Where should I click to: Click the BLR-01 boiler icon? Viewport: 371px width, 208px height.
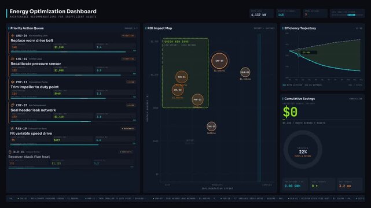point(10,152)
